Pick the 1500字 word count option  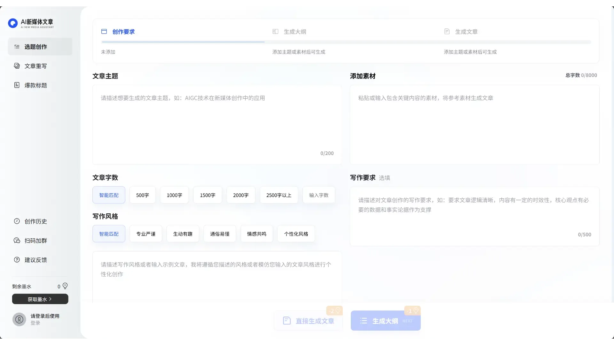[208, 195]
